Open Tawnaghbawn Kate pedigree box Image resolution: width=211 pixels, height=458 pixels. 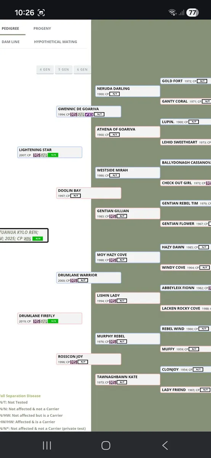coord(128,379)
